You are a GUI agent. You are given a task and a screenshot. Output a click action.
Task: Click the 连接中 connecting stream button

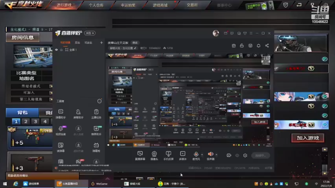tap(260, 155)
